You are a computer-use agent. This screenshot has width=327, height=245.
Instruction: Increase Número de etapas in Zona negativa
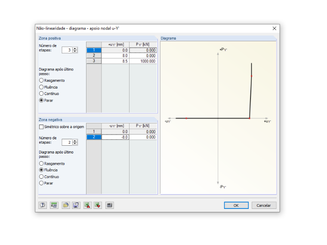(75, 141)
